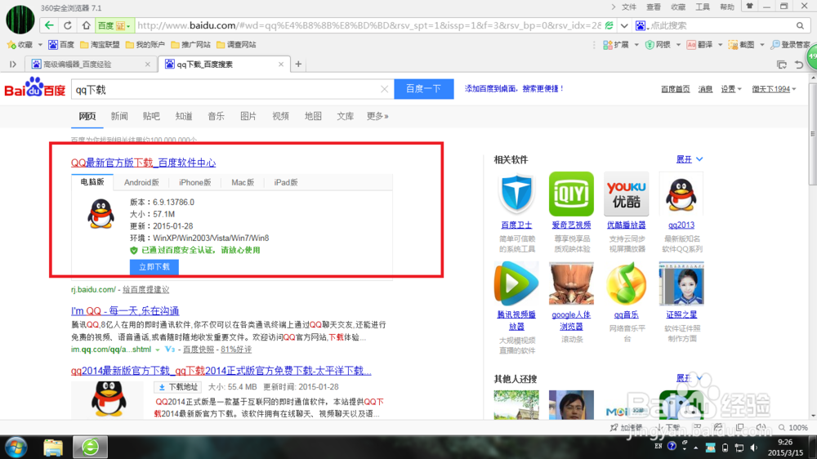Open the 查看 menu
The image size is (817, 459).
(654, 7)
